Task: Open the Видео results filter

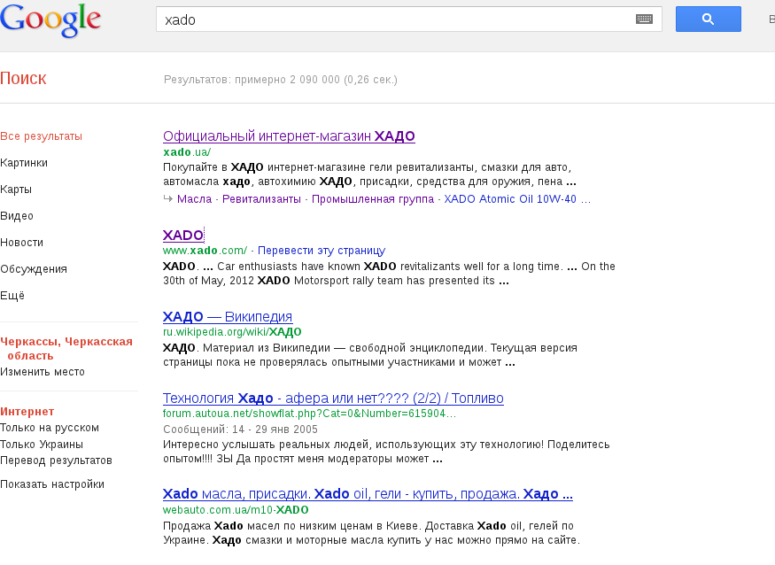Action: click(18, 216)
